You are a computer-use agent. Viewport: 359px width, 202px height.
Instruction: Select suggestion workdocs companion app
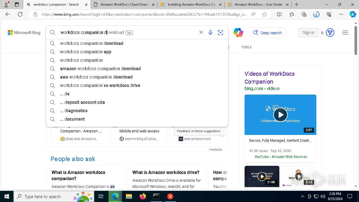(137, 52)
